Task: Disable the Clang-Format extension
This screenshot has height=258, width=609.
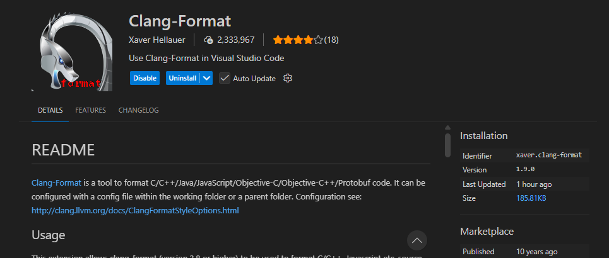Action: coord(145,78)
